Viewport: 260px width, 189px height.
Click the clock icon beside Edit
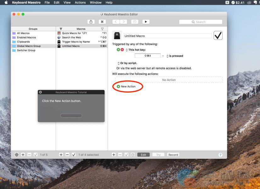pyautogui.click(x=133, y=155)
